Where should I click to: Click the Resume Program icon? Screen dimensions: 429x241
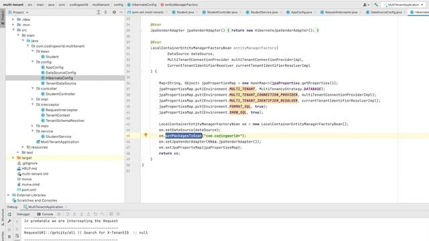[x=9, y=230]
